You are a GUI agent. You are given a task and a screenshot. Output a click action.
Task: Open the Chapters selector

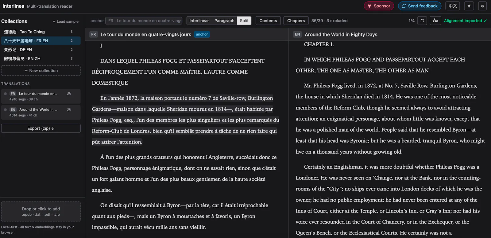pyautogui.click(x=296, y=21)
